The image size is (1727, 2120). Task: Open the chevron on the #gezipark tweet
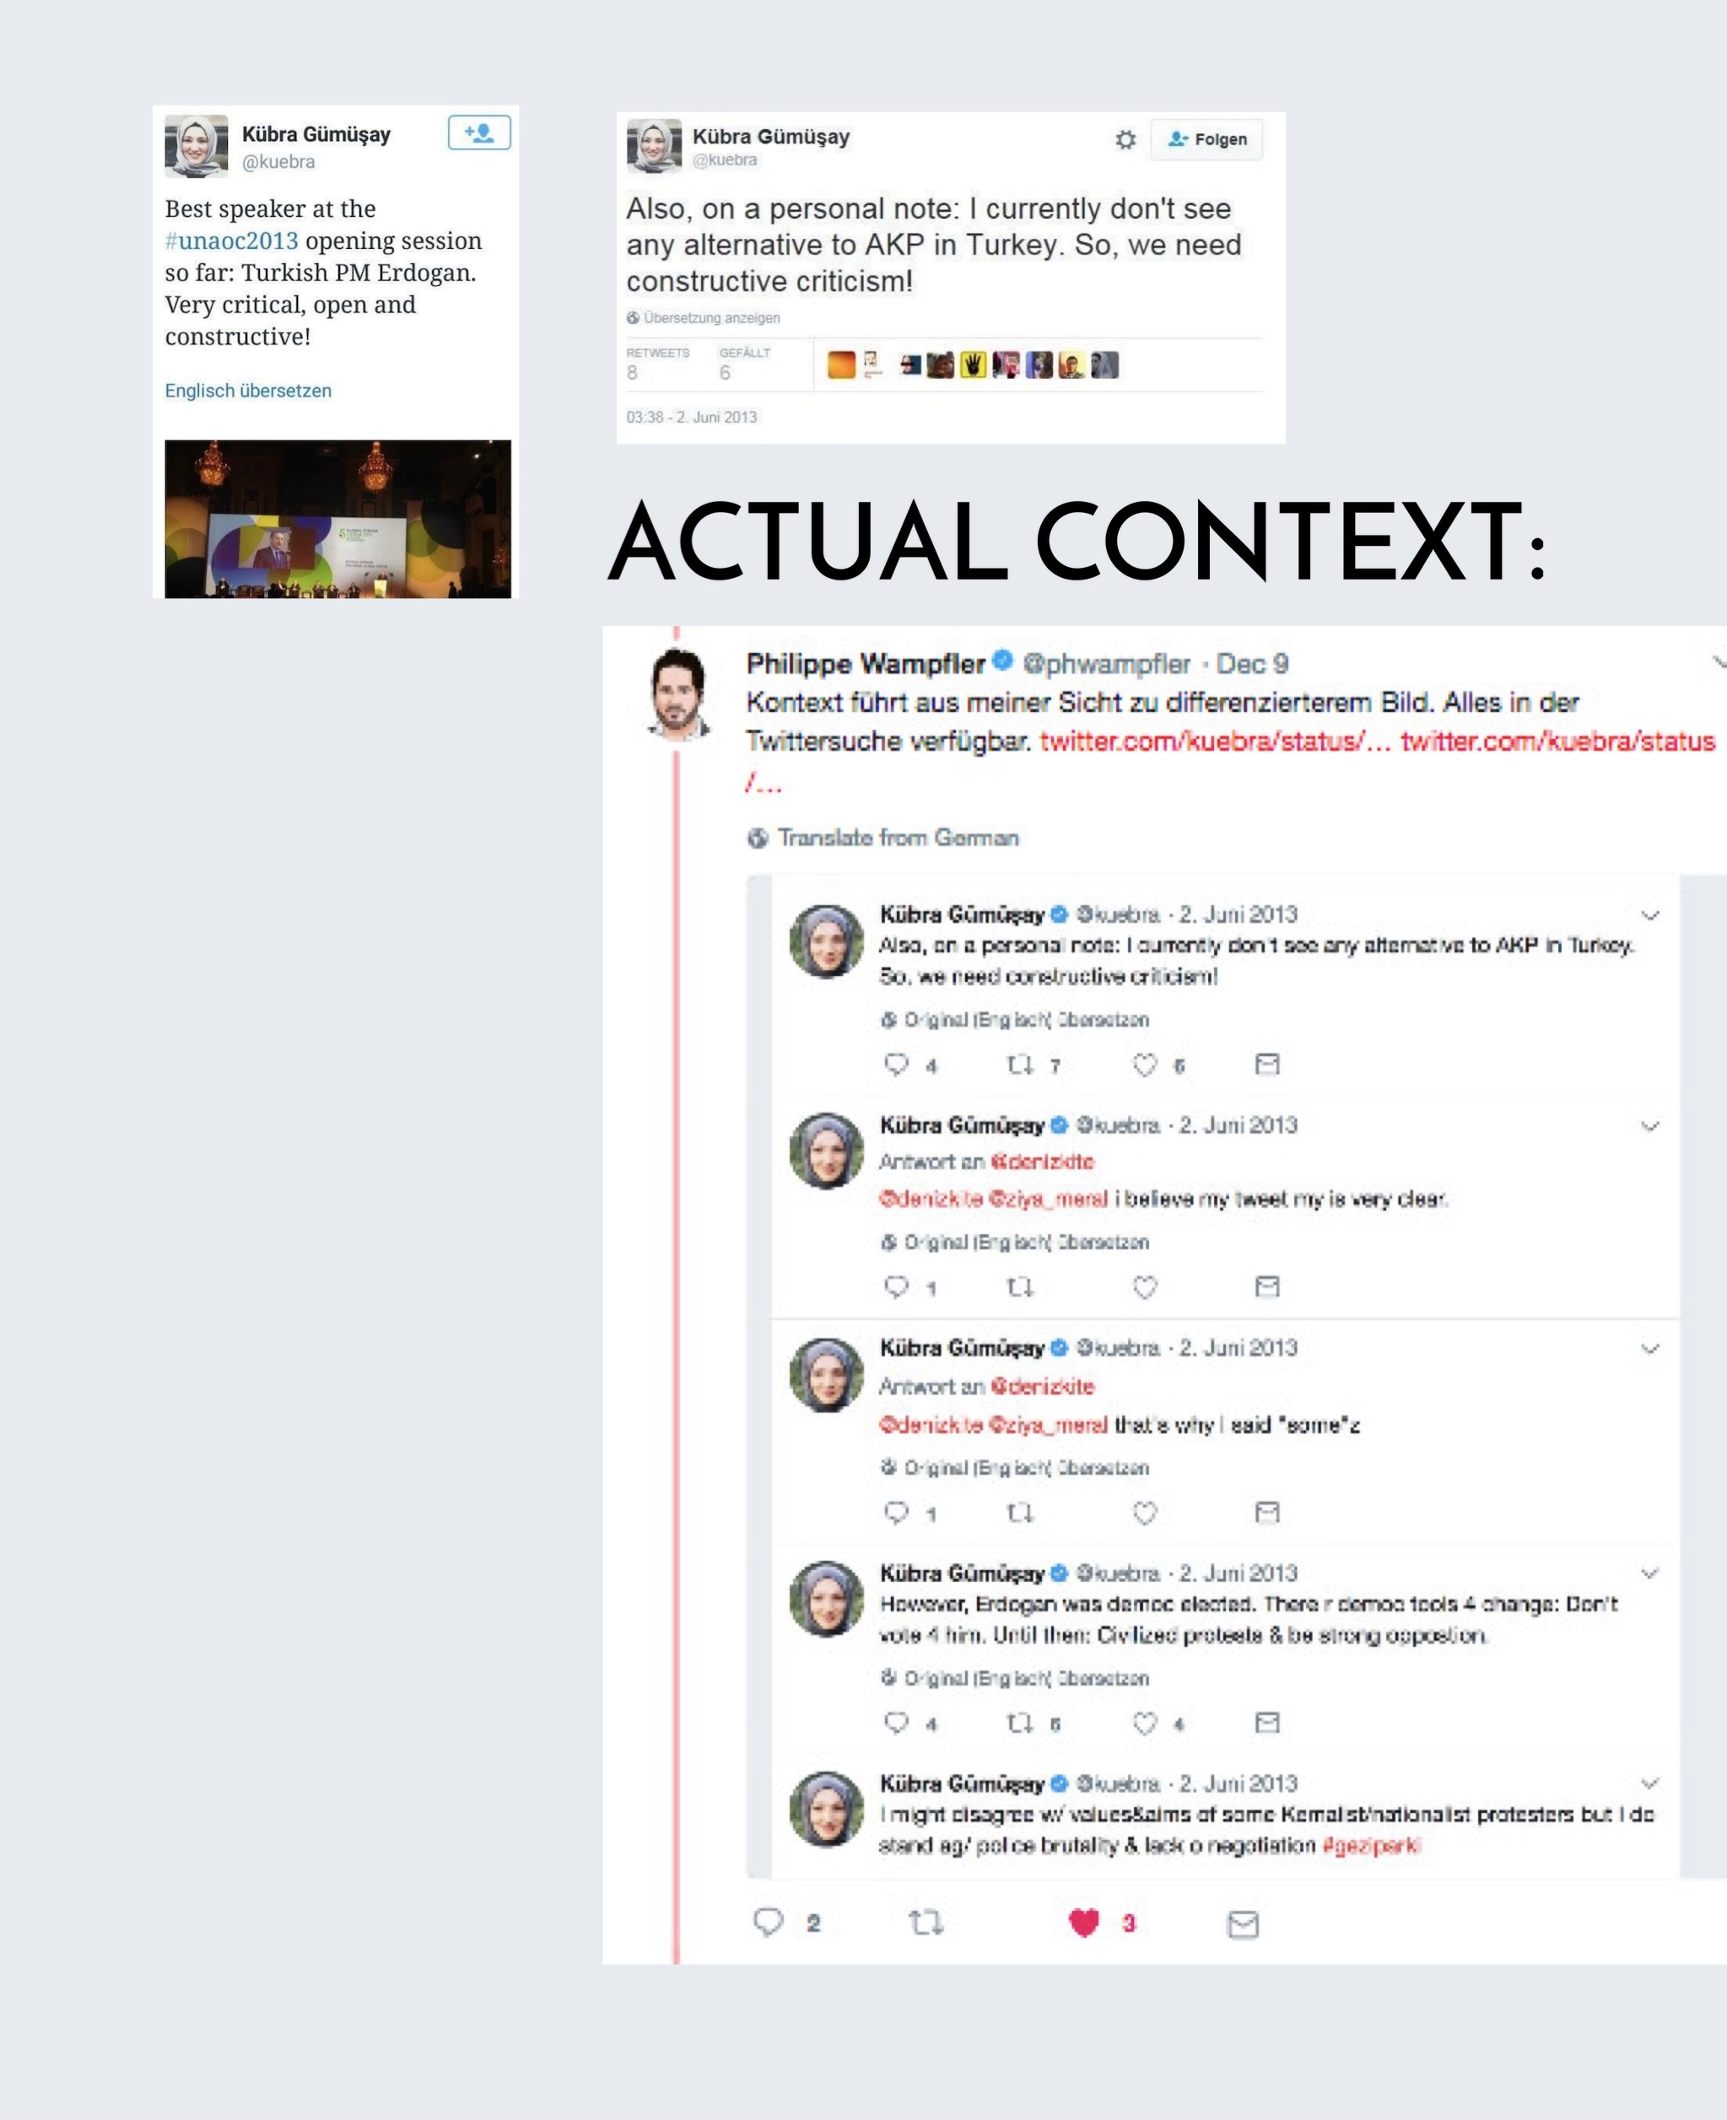coord(1649,1783)
